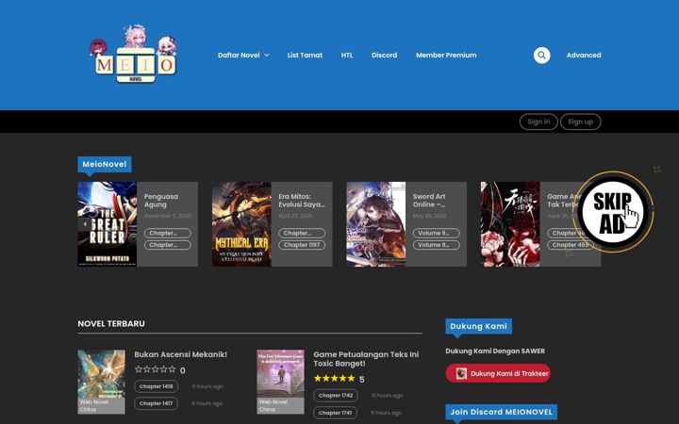This screenshot has width=679, height=424.
Task: Open the Daftar Novel menu
Action: coord(239,55)
